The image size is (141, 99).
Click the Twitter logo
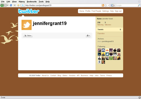point(29,11)
